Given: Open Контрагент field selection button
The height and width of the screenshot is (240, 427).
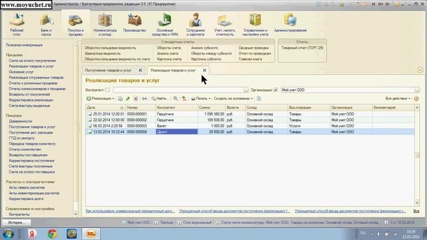Looking at the screenshot, I should click(246, 90).
